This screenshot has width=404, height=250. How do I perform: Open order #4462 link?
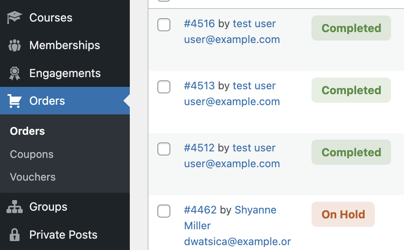[200, 210]
